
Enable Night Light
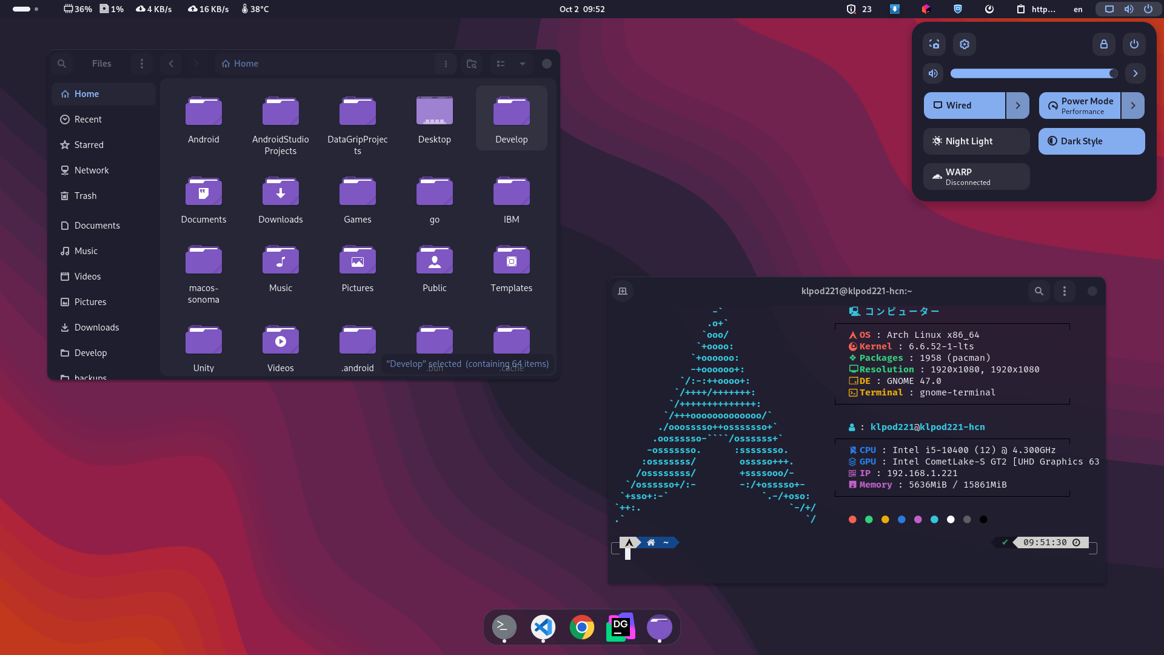pyautogui.click(x=977, y=141)
